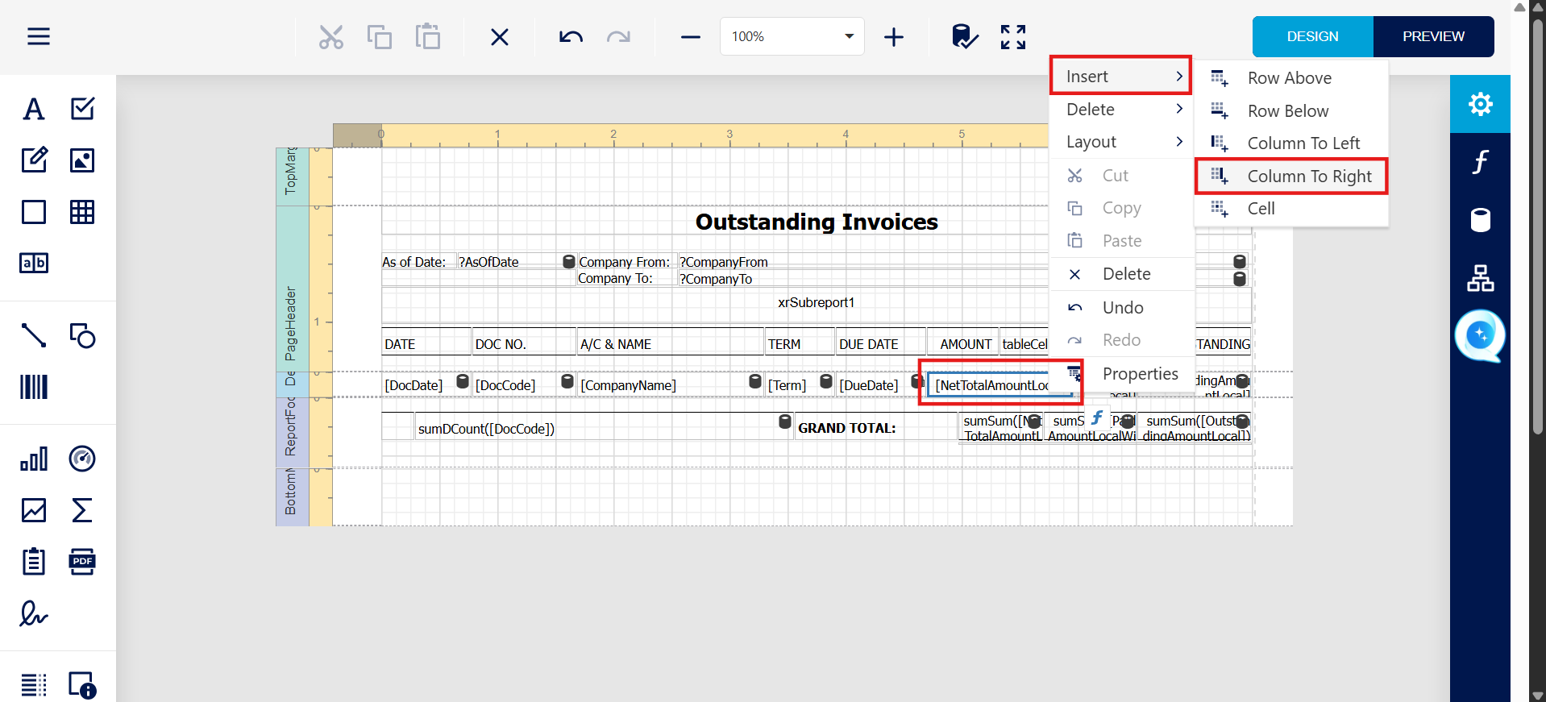Toggle full screen mode
The width and height of the screenshot is (1546, 702).
[1013, 37]
